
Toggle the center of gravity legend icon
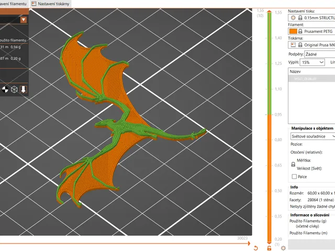click(x=5, y=89)
